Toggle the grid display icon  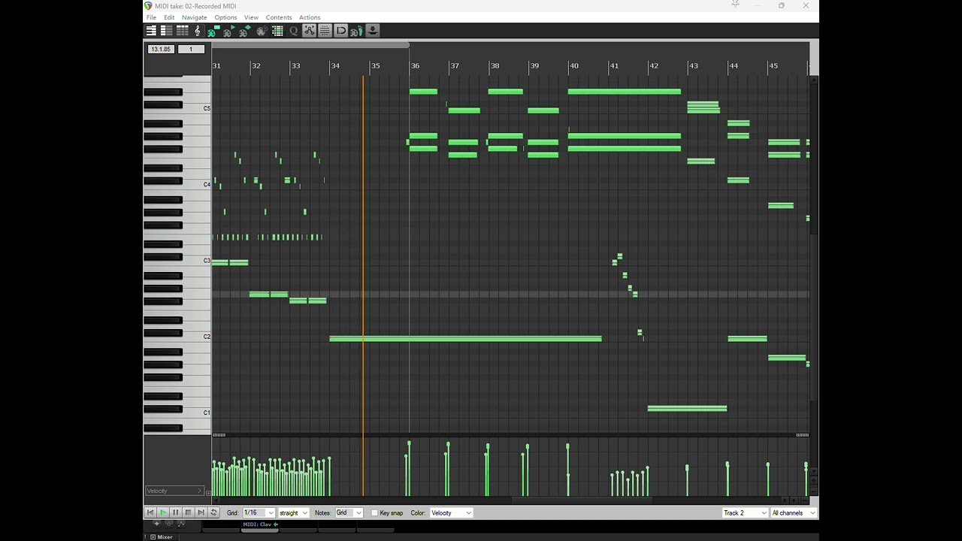[277, 31]
